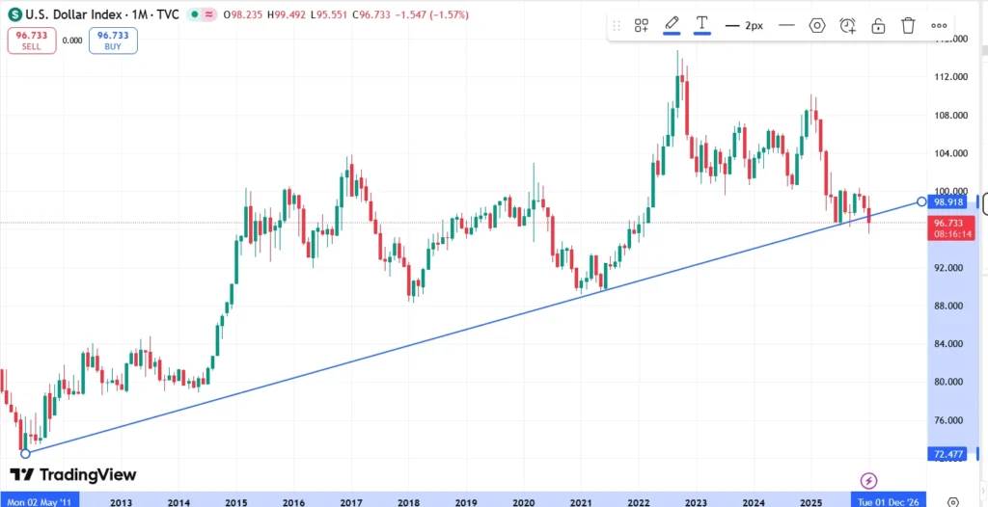Open drawing templates in floating toolbar
Viewport: 988px width, 507px height.
(642, 26)
